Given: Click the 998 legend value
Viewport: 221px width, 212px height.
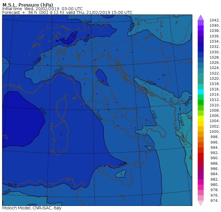Looking at the screenshot, I should tap(215, 137).
